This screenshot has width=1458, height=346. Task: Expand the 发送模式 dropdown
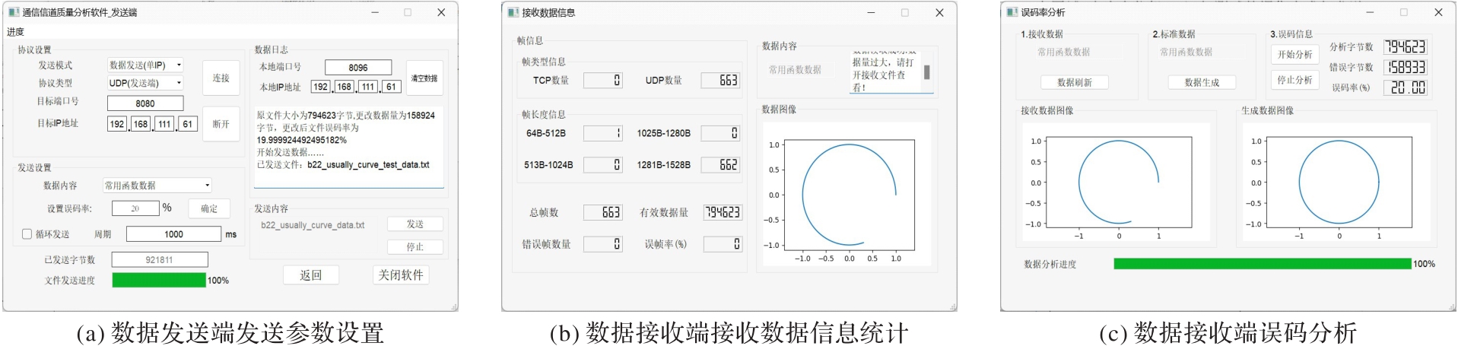(145, 65)
